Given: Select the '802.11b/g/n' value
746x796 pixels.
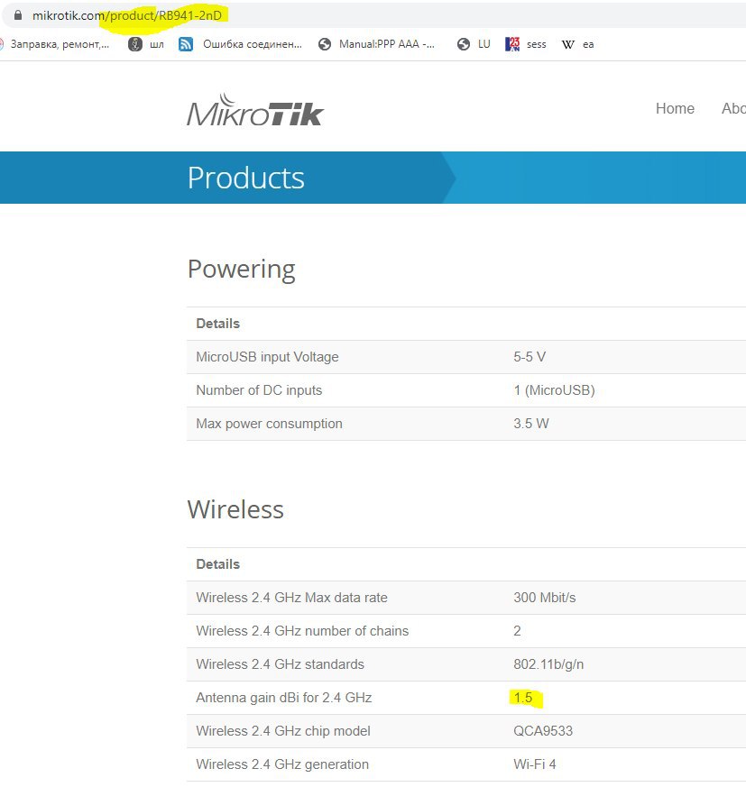Looking at the screenshot, I should [x=548, y=664].
